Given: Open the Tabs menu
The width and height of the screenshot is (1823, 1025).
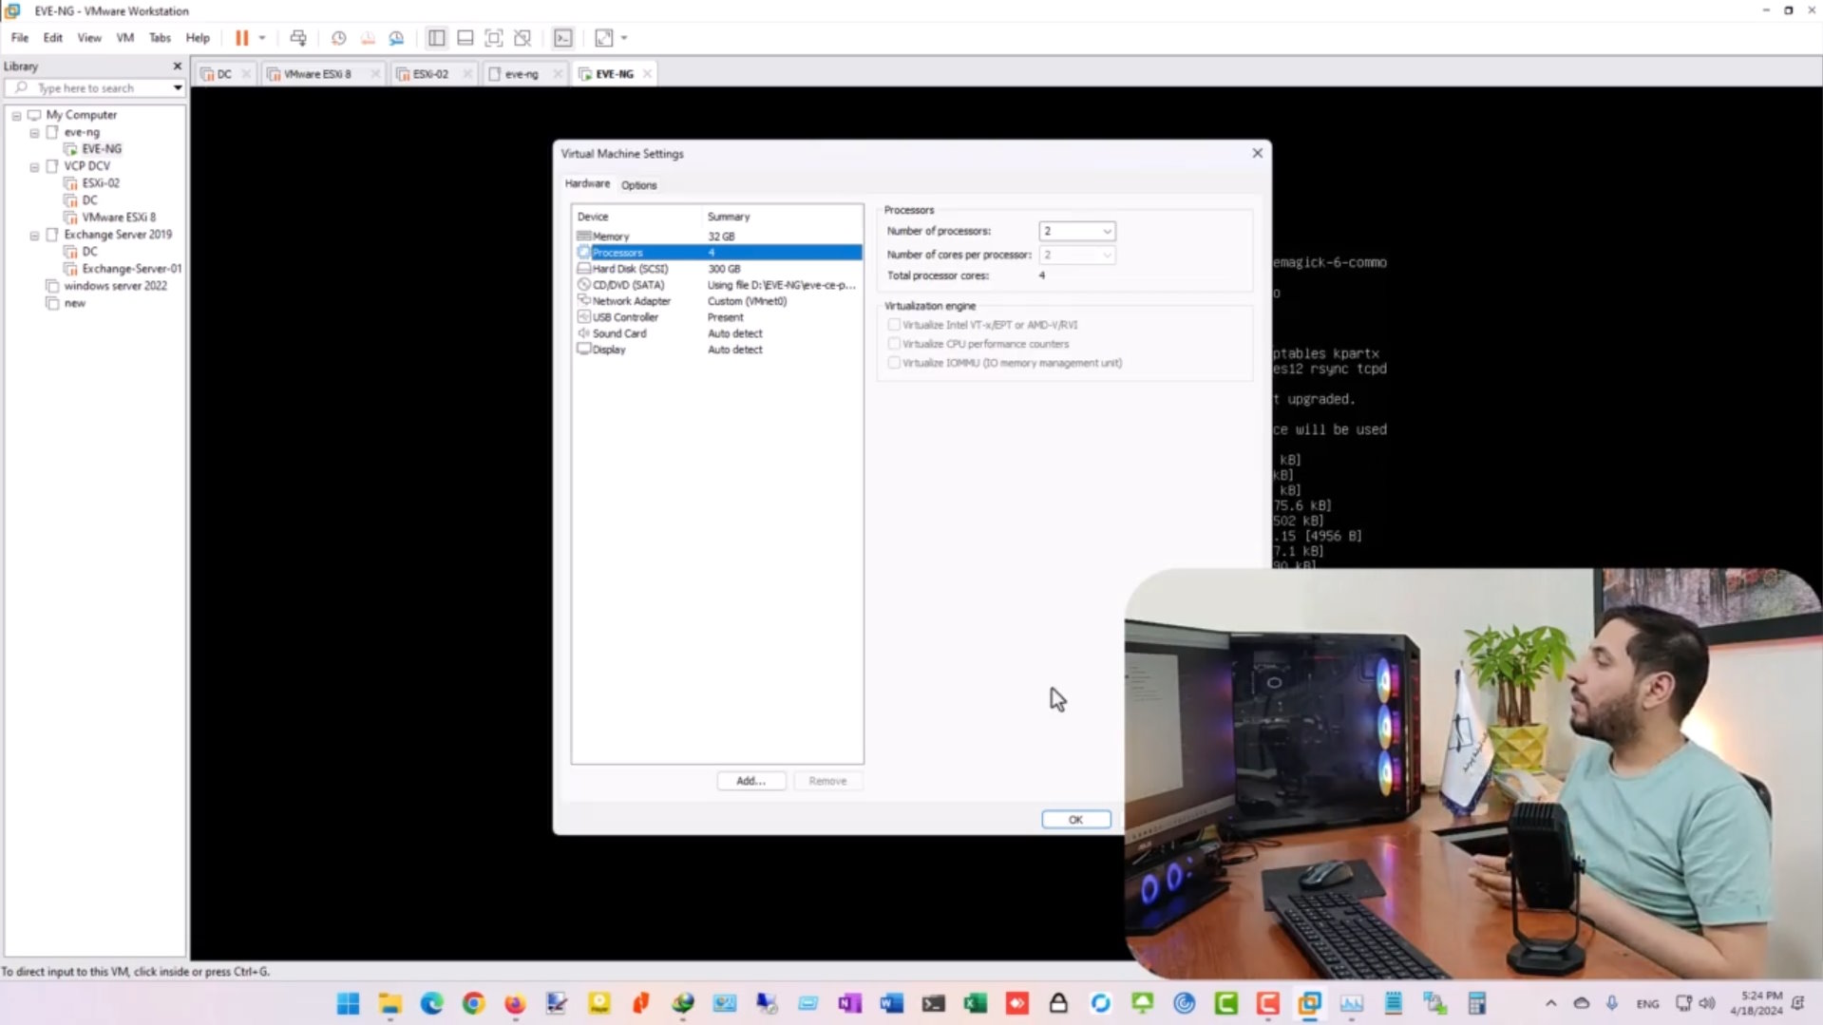Looking at the screenshot, I should pyautogui.click(x=160, y=38).
